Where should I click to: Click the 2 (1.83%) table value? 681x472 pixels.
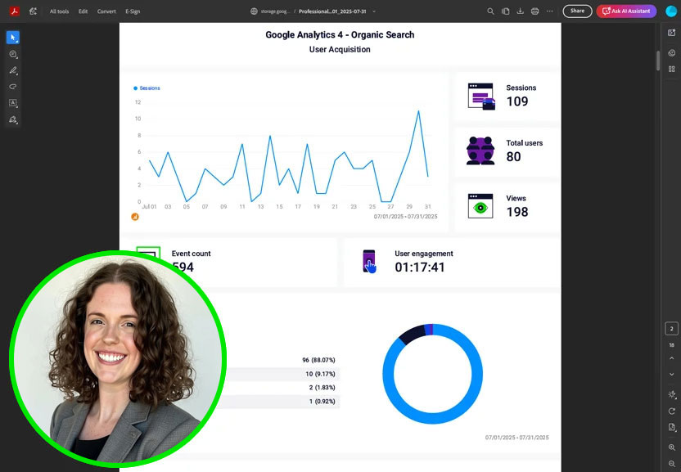coord(322,387)
